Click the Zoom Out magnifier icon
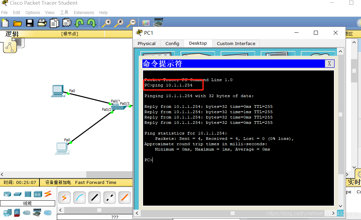361x220 pixels. (131, 23)
